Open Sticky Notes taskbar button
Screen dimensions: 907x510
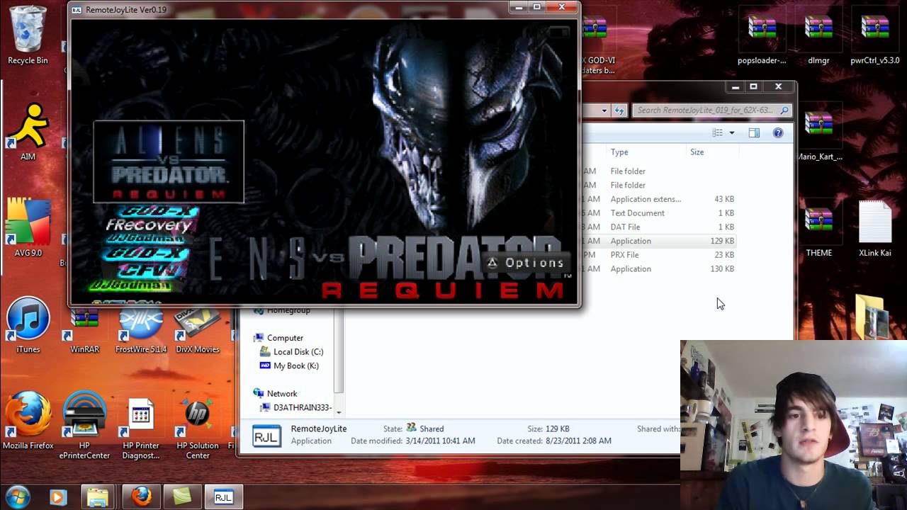coord(182,497)
